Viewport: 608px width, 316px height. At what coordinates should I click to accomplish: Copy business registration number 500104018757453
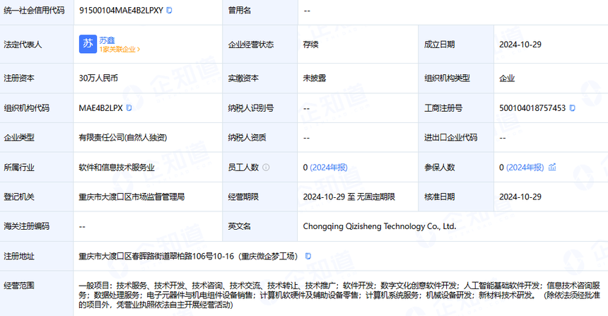tap(573, 107)
